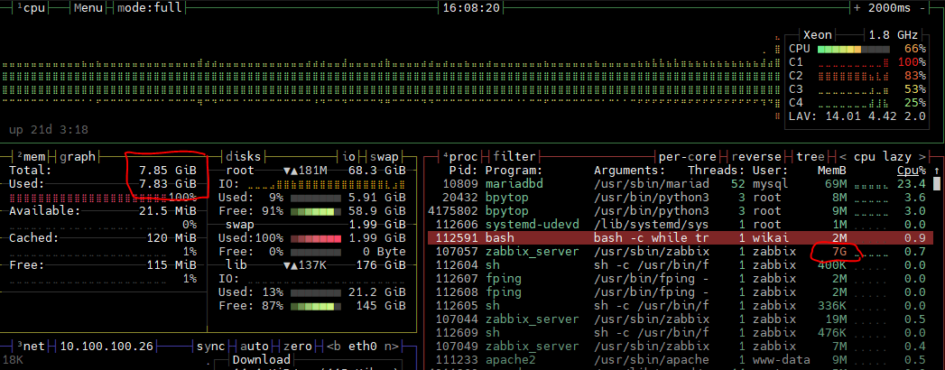Select next sort column with right arrow
Viewport: 945px width, 370px height.
(922, 157)
